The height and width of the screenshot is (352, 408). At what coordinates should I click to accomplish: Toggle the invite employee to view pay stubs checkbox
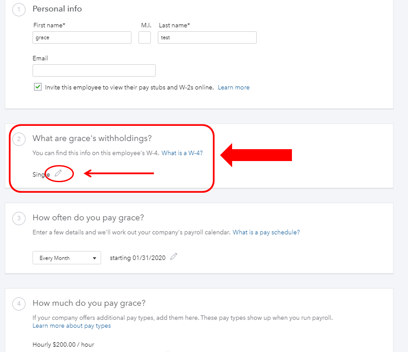click(38, 87)
